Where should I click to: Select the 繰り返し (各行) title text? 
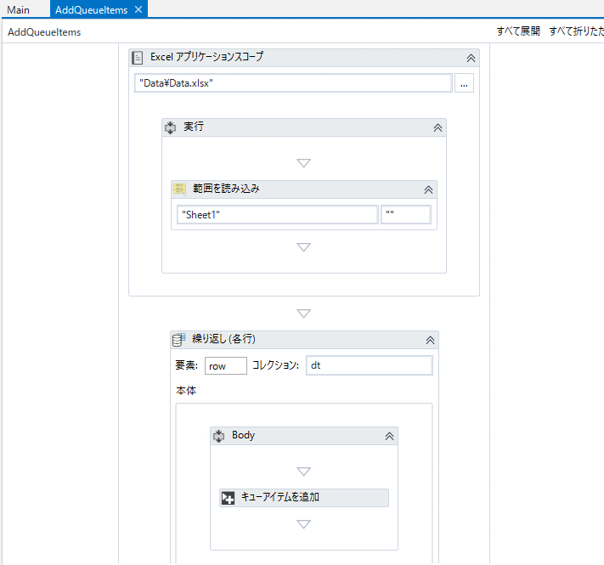tap(223, 339)
